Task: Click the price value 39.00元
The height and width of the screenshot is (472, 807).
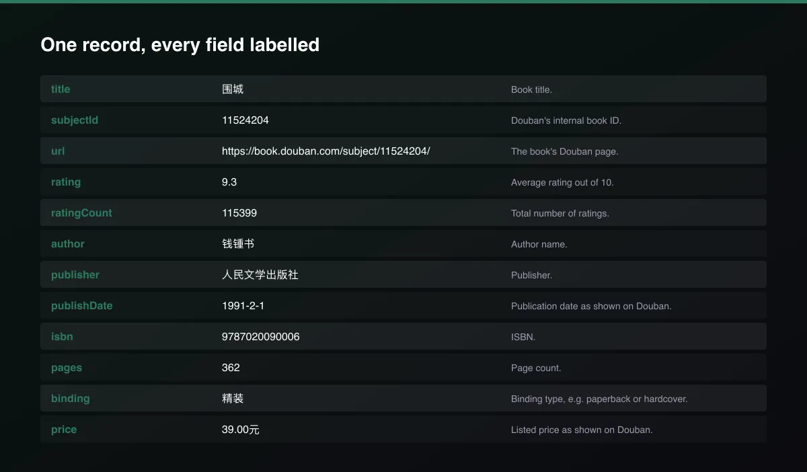Action: click(241, 429)
